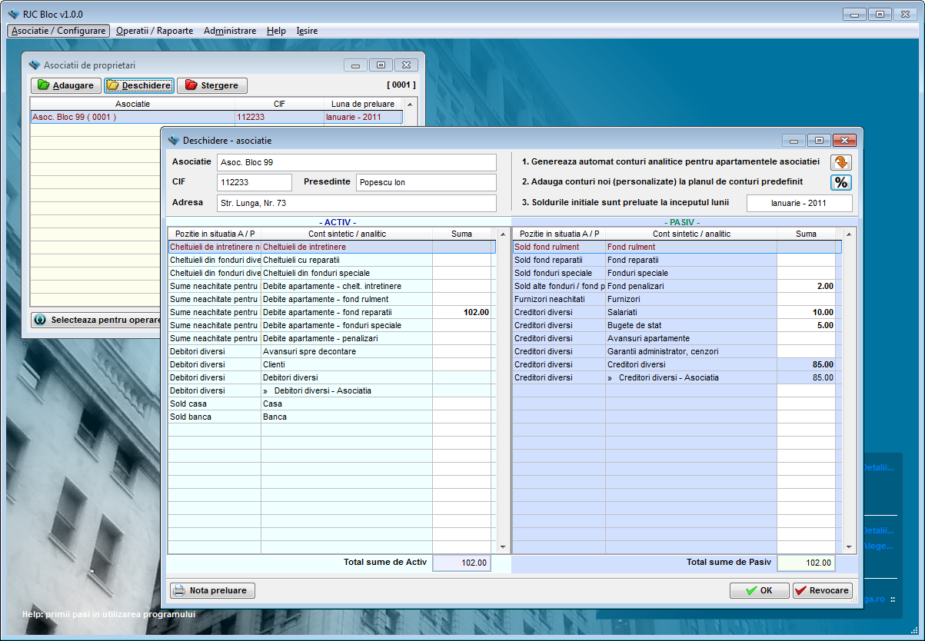Click the percent icon to add custom accounts

(841, 182)
